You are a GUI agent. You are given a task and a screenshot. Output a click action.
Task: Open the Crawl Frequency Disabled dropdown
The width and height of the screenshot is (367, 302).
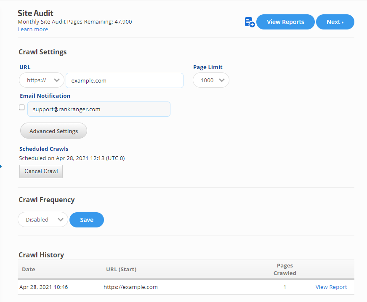pos(43,219)
